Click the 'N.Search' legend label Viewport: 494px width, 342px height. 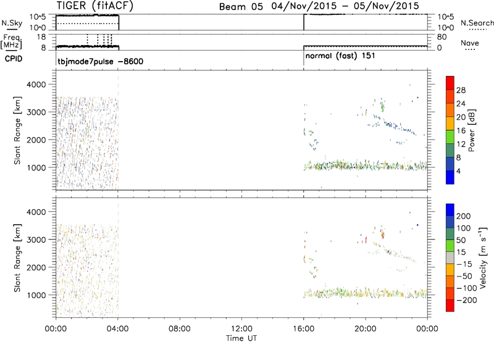coord(477,23)
